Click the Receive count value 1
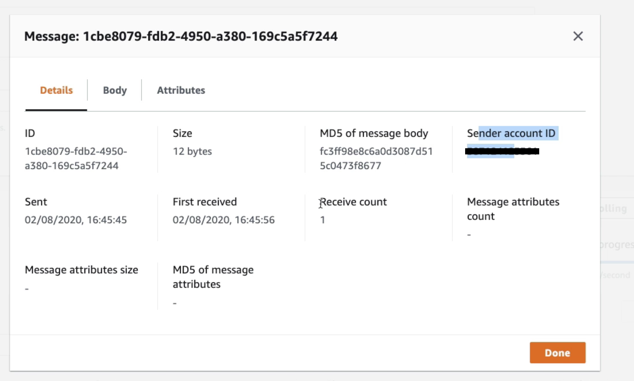Image resolution: width=634 pixels, height=381 pixels. pos(322,220)
